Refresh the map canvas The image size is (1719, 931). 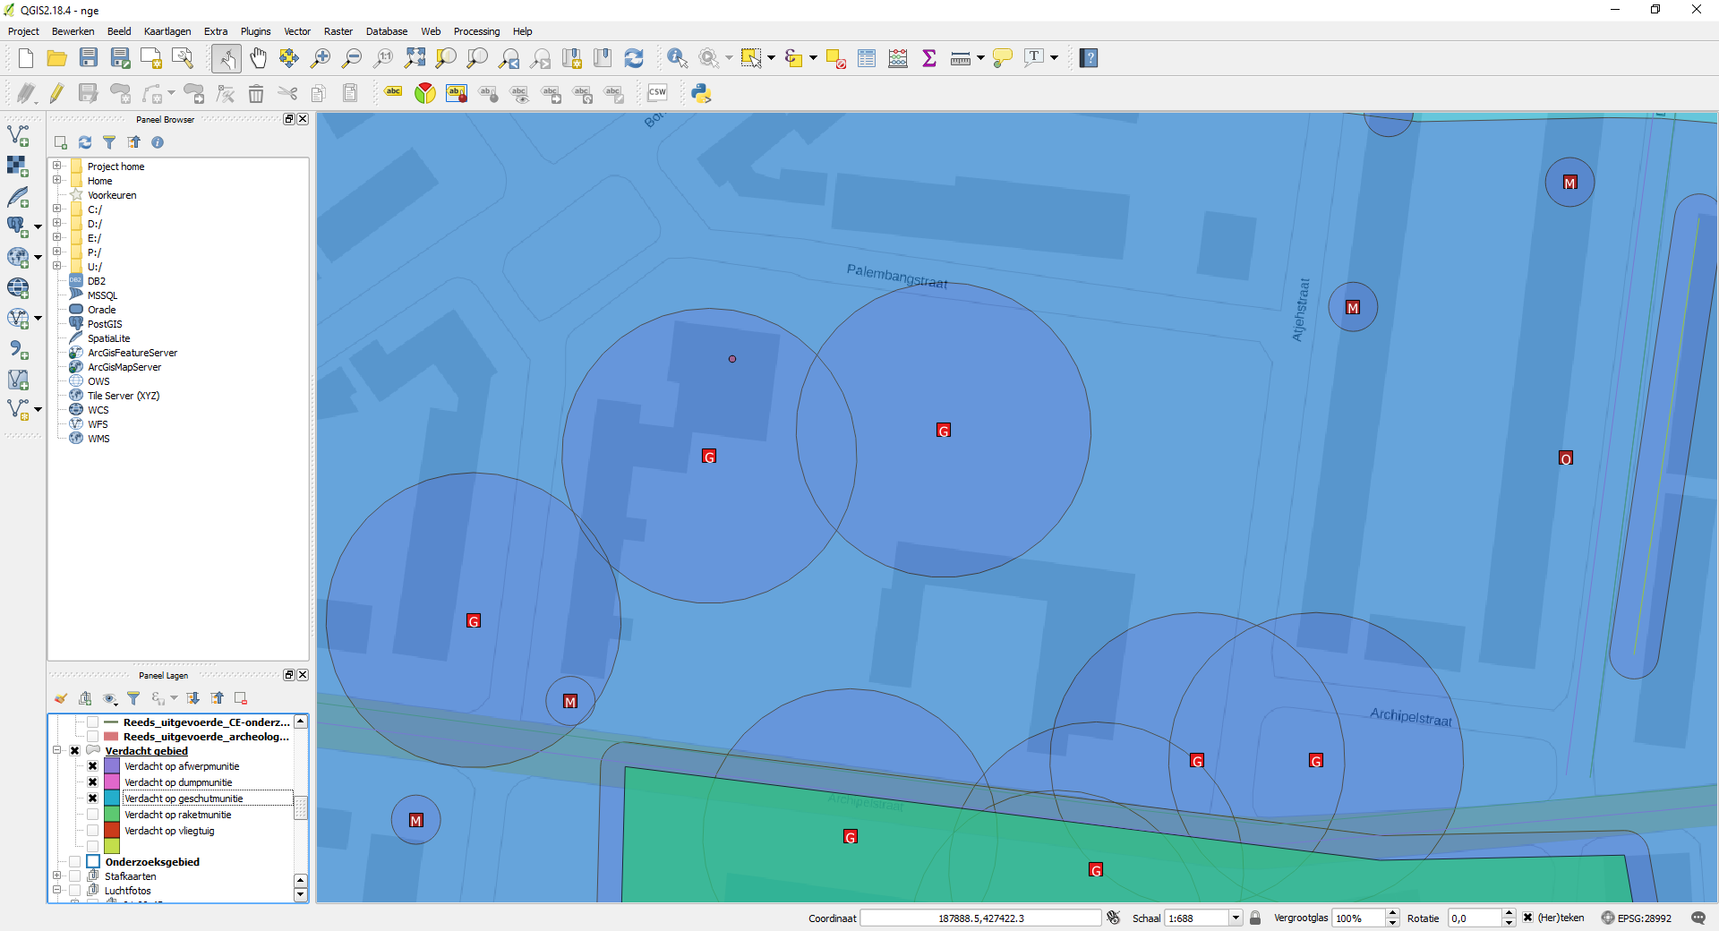coord(634,58)
